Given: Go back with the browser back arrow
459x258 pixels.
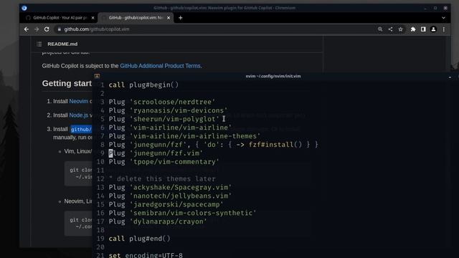Looking at the screenshot, I should [27, 29].
